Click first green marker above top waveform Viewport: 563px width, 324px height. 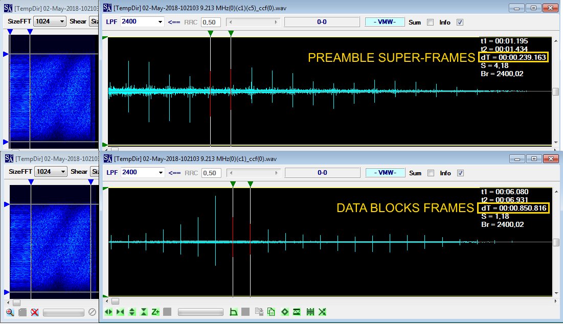(x=210, y=33)
